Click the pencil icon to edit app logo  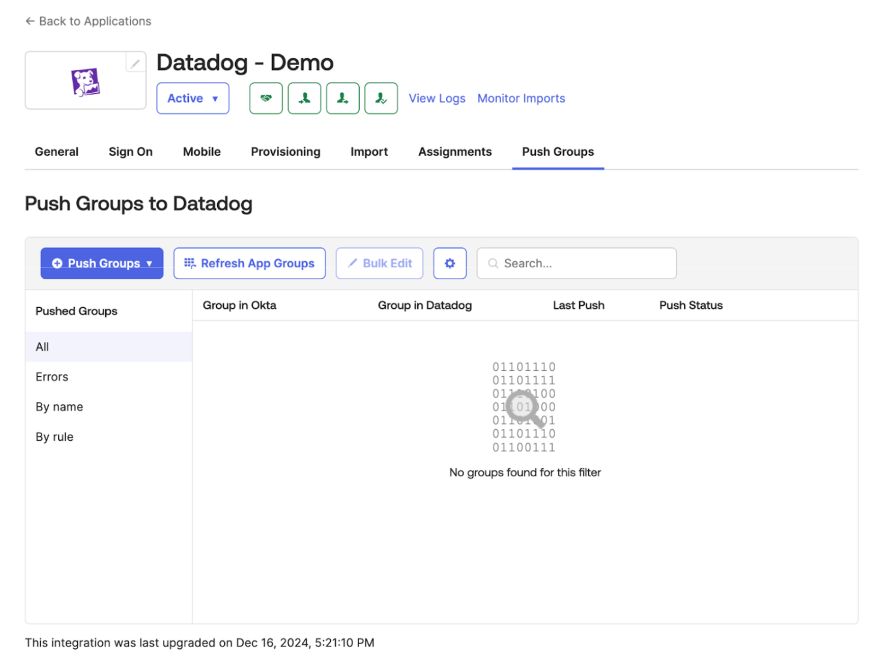pos(135,63)
